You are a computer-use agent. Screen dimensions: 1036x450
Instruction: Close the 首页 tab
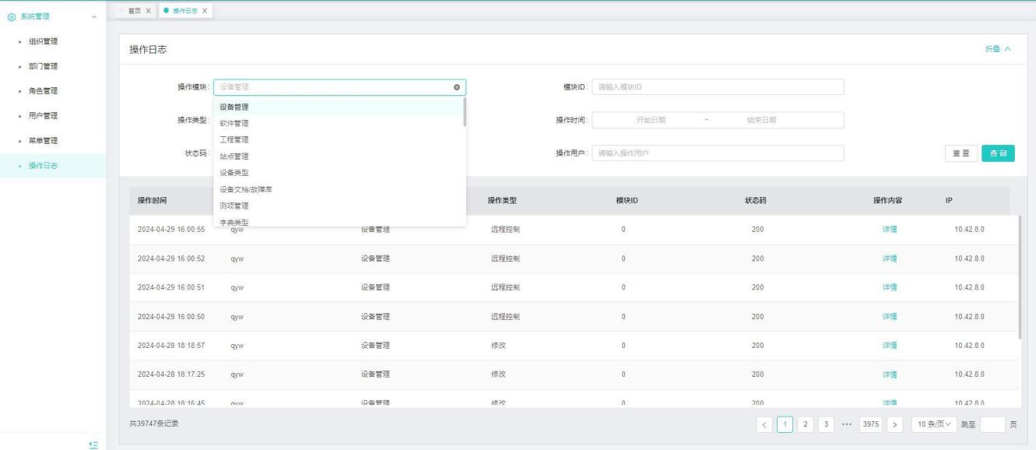coord(149,10)
